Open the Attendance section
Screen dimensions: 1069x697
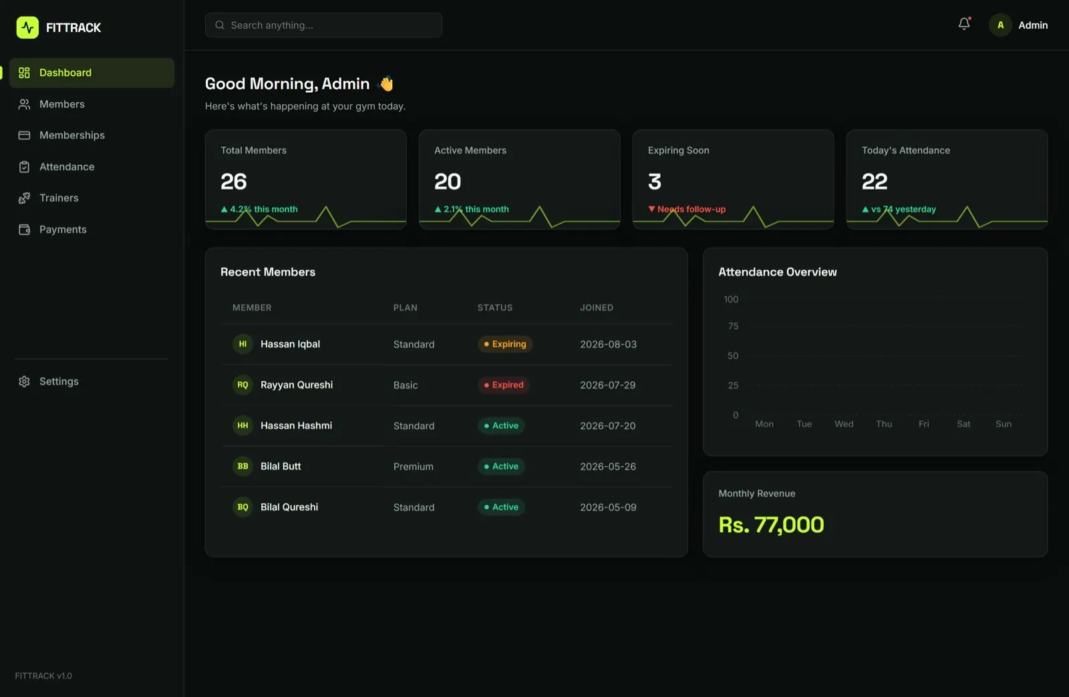(x=92, y=167)
